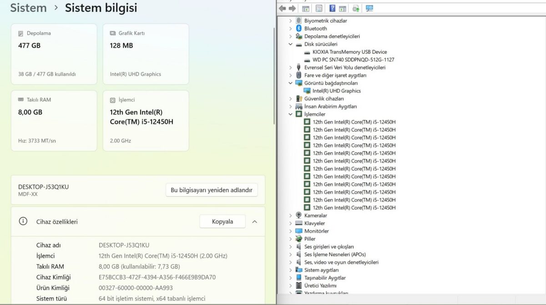
Task: Expand the Sistem aygıtları node
Action: (291, 270)
